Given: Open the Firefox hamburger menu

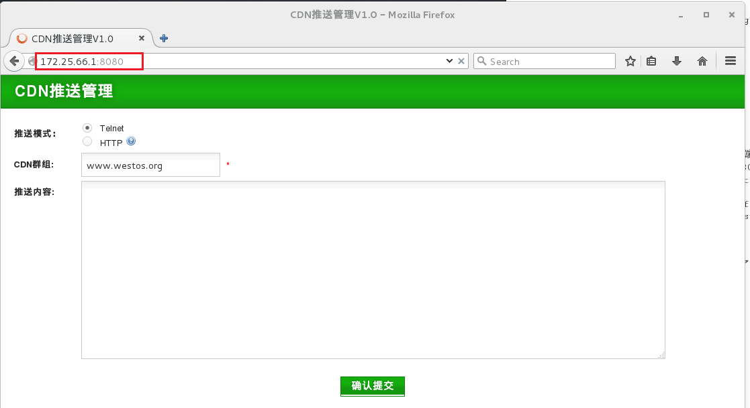Looking at the screenshot, I should coord(731,61).
